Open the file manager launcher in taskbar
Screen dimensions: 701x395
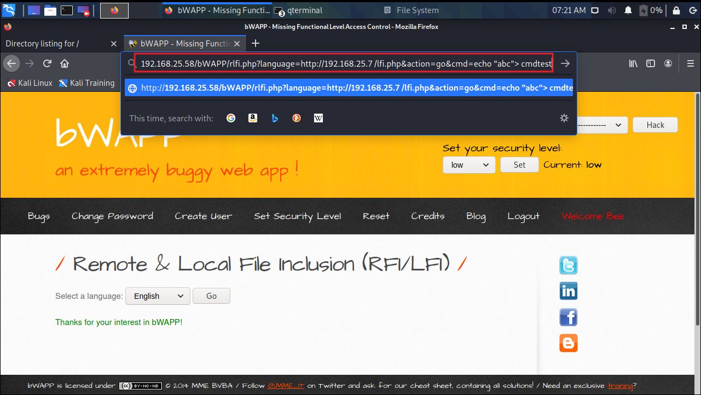[x=50, y=10]
